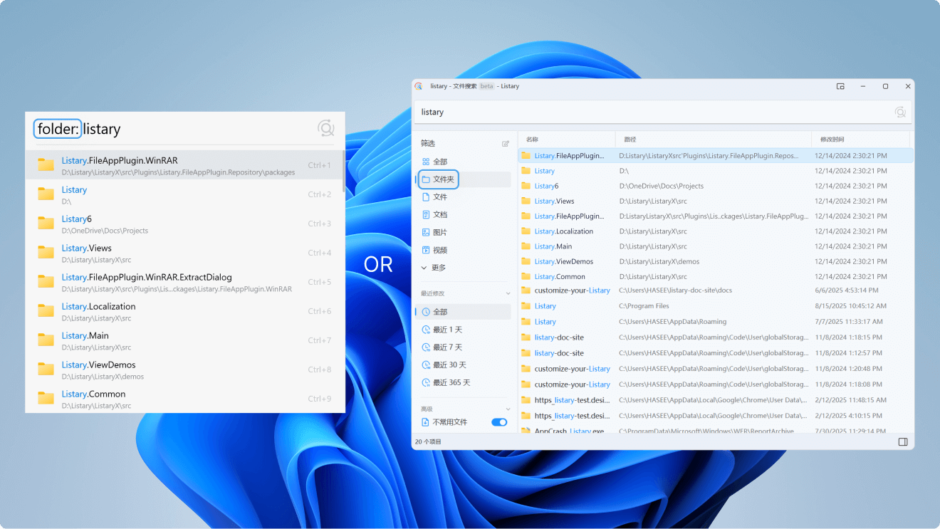Click the clock icon for 最近 365 天
The width and height of the screenshot is (940, 529).
(x=426, y=382)
